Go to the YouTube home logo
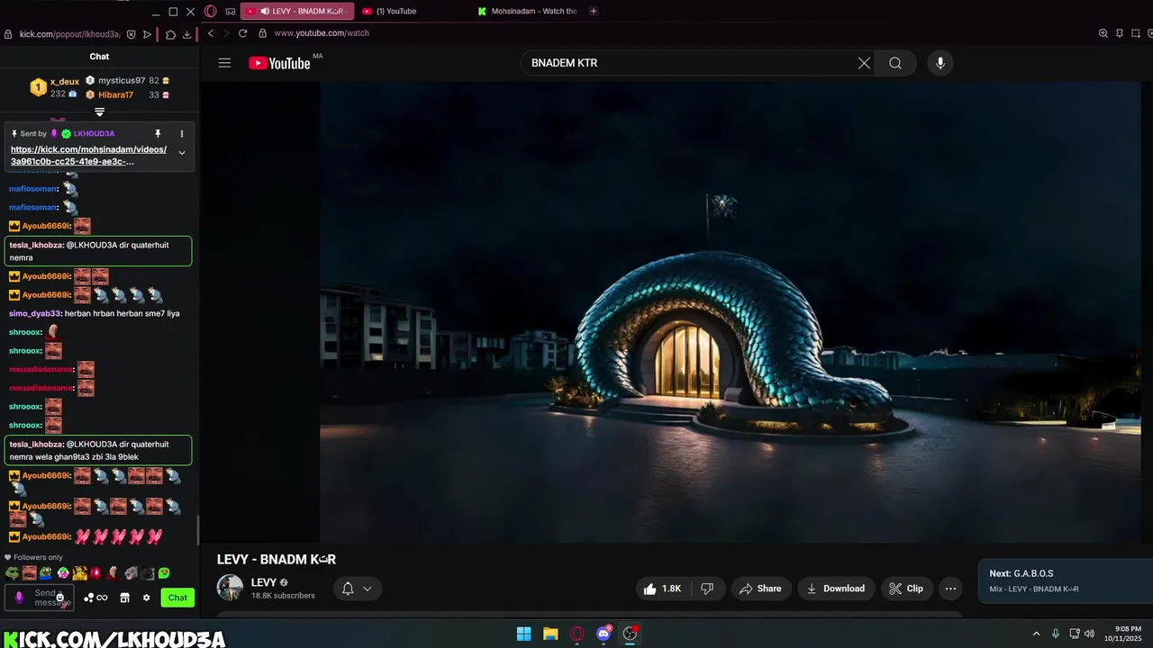 pos(279,63)
